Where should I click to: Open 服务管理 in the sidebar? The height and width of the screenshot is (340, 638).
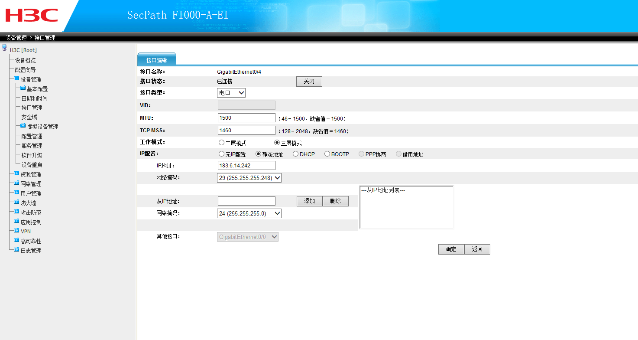32,146
